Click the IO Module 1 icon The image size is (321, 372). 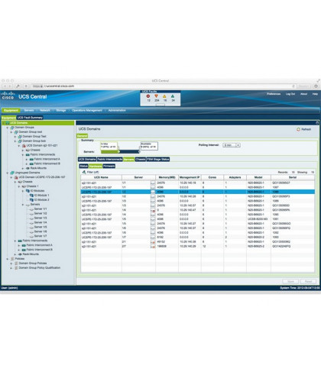coord(31,196)
